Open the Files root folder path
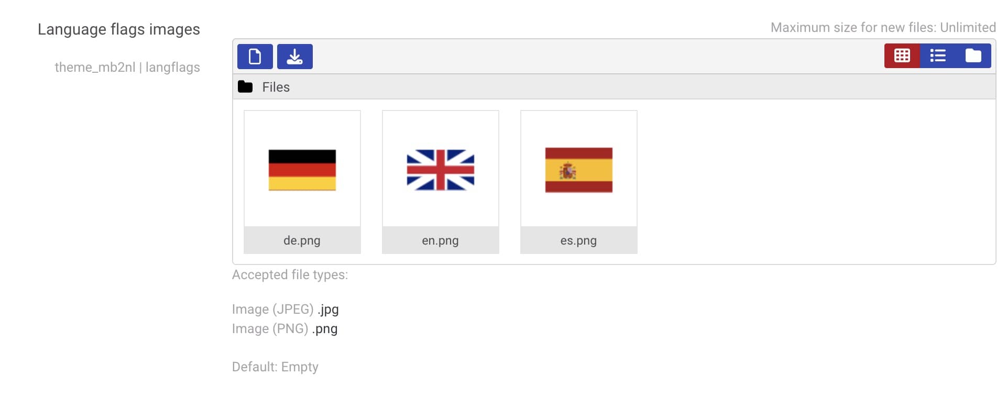Viewport: 1007px width, 397px height. tap(276, 87)
